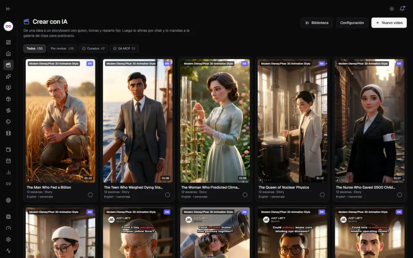Switch to the Curados 42 tab
Screen dimensions: 413x258
pyautogui.click(x=93, y=48)
